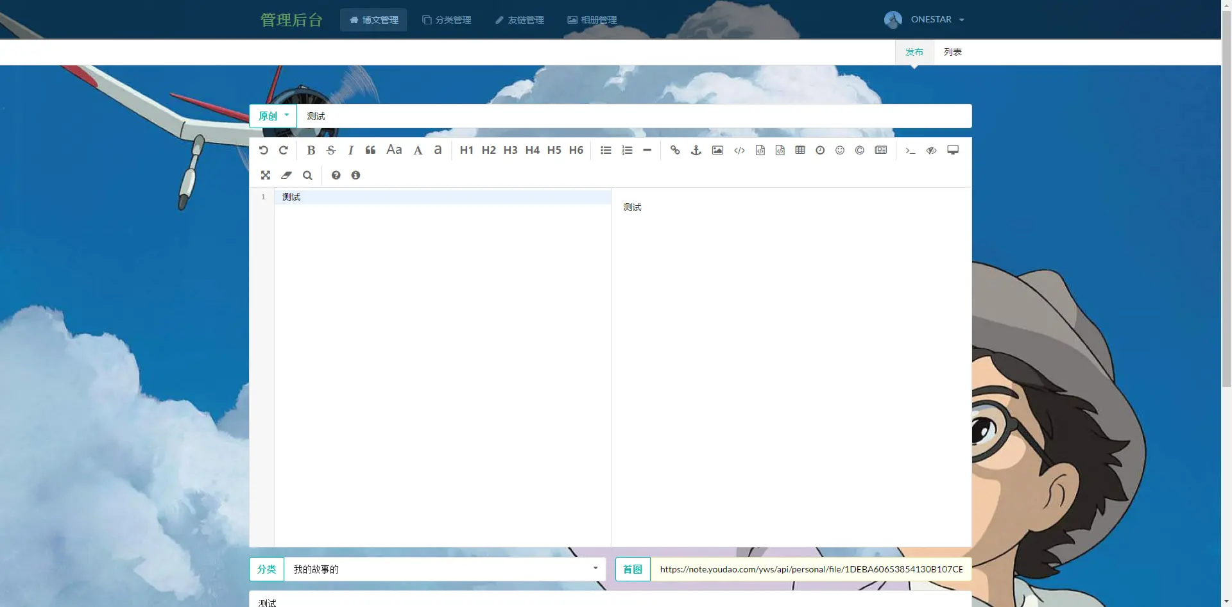This screenshot has height=607, width=1232.
Task: Insert an unordered bullet list
Action: coord(606,150)
